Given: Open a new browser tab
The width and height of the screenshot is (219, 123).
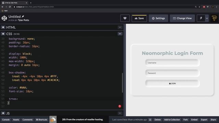Looking at the screenshot, I should pos(31,3).
